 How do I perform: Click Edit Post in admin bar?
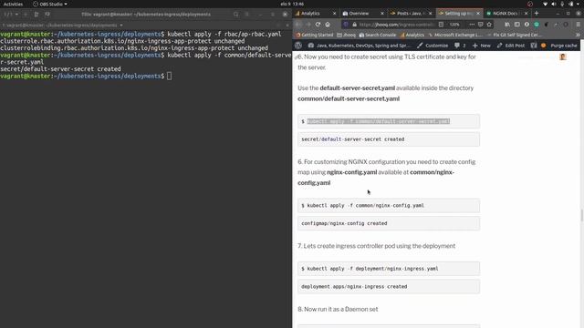(511, 46)
